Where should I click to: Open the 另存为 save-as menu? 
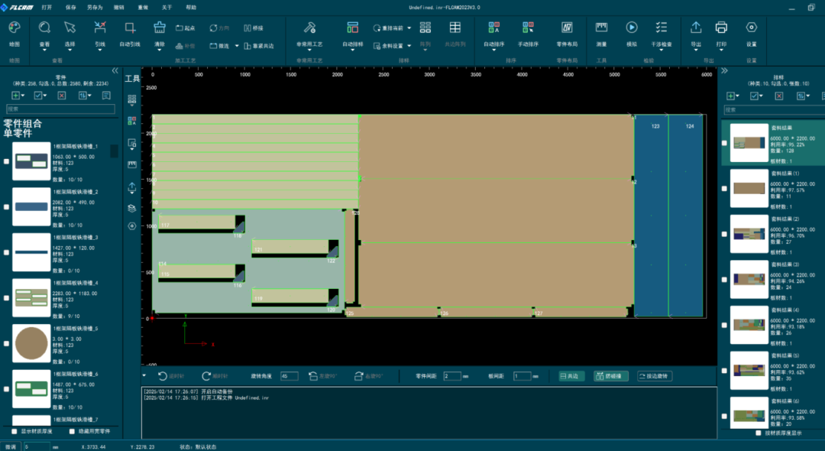coord(95,7)
